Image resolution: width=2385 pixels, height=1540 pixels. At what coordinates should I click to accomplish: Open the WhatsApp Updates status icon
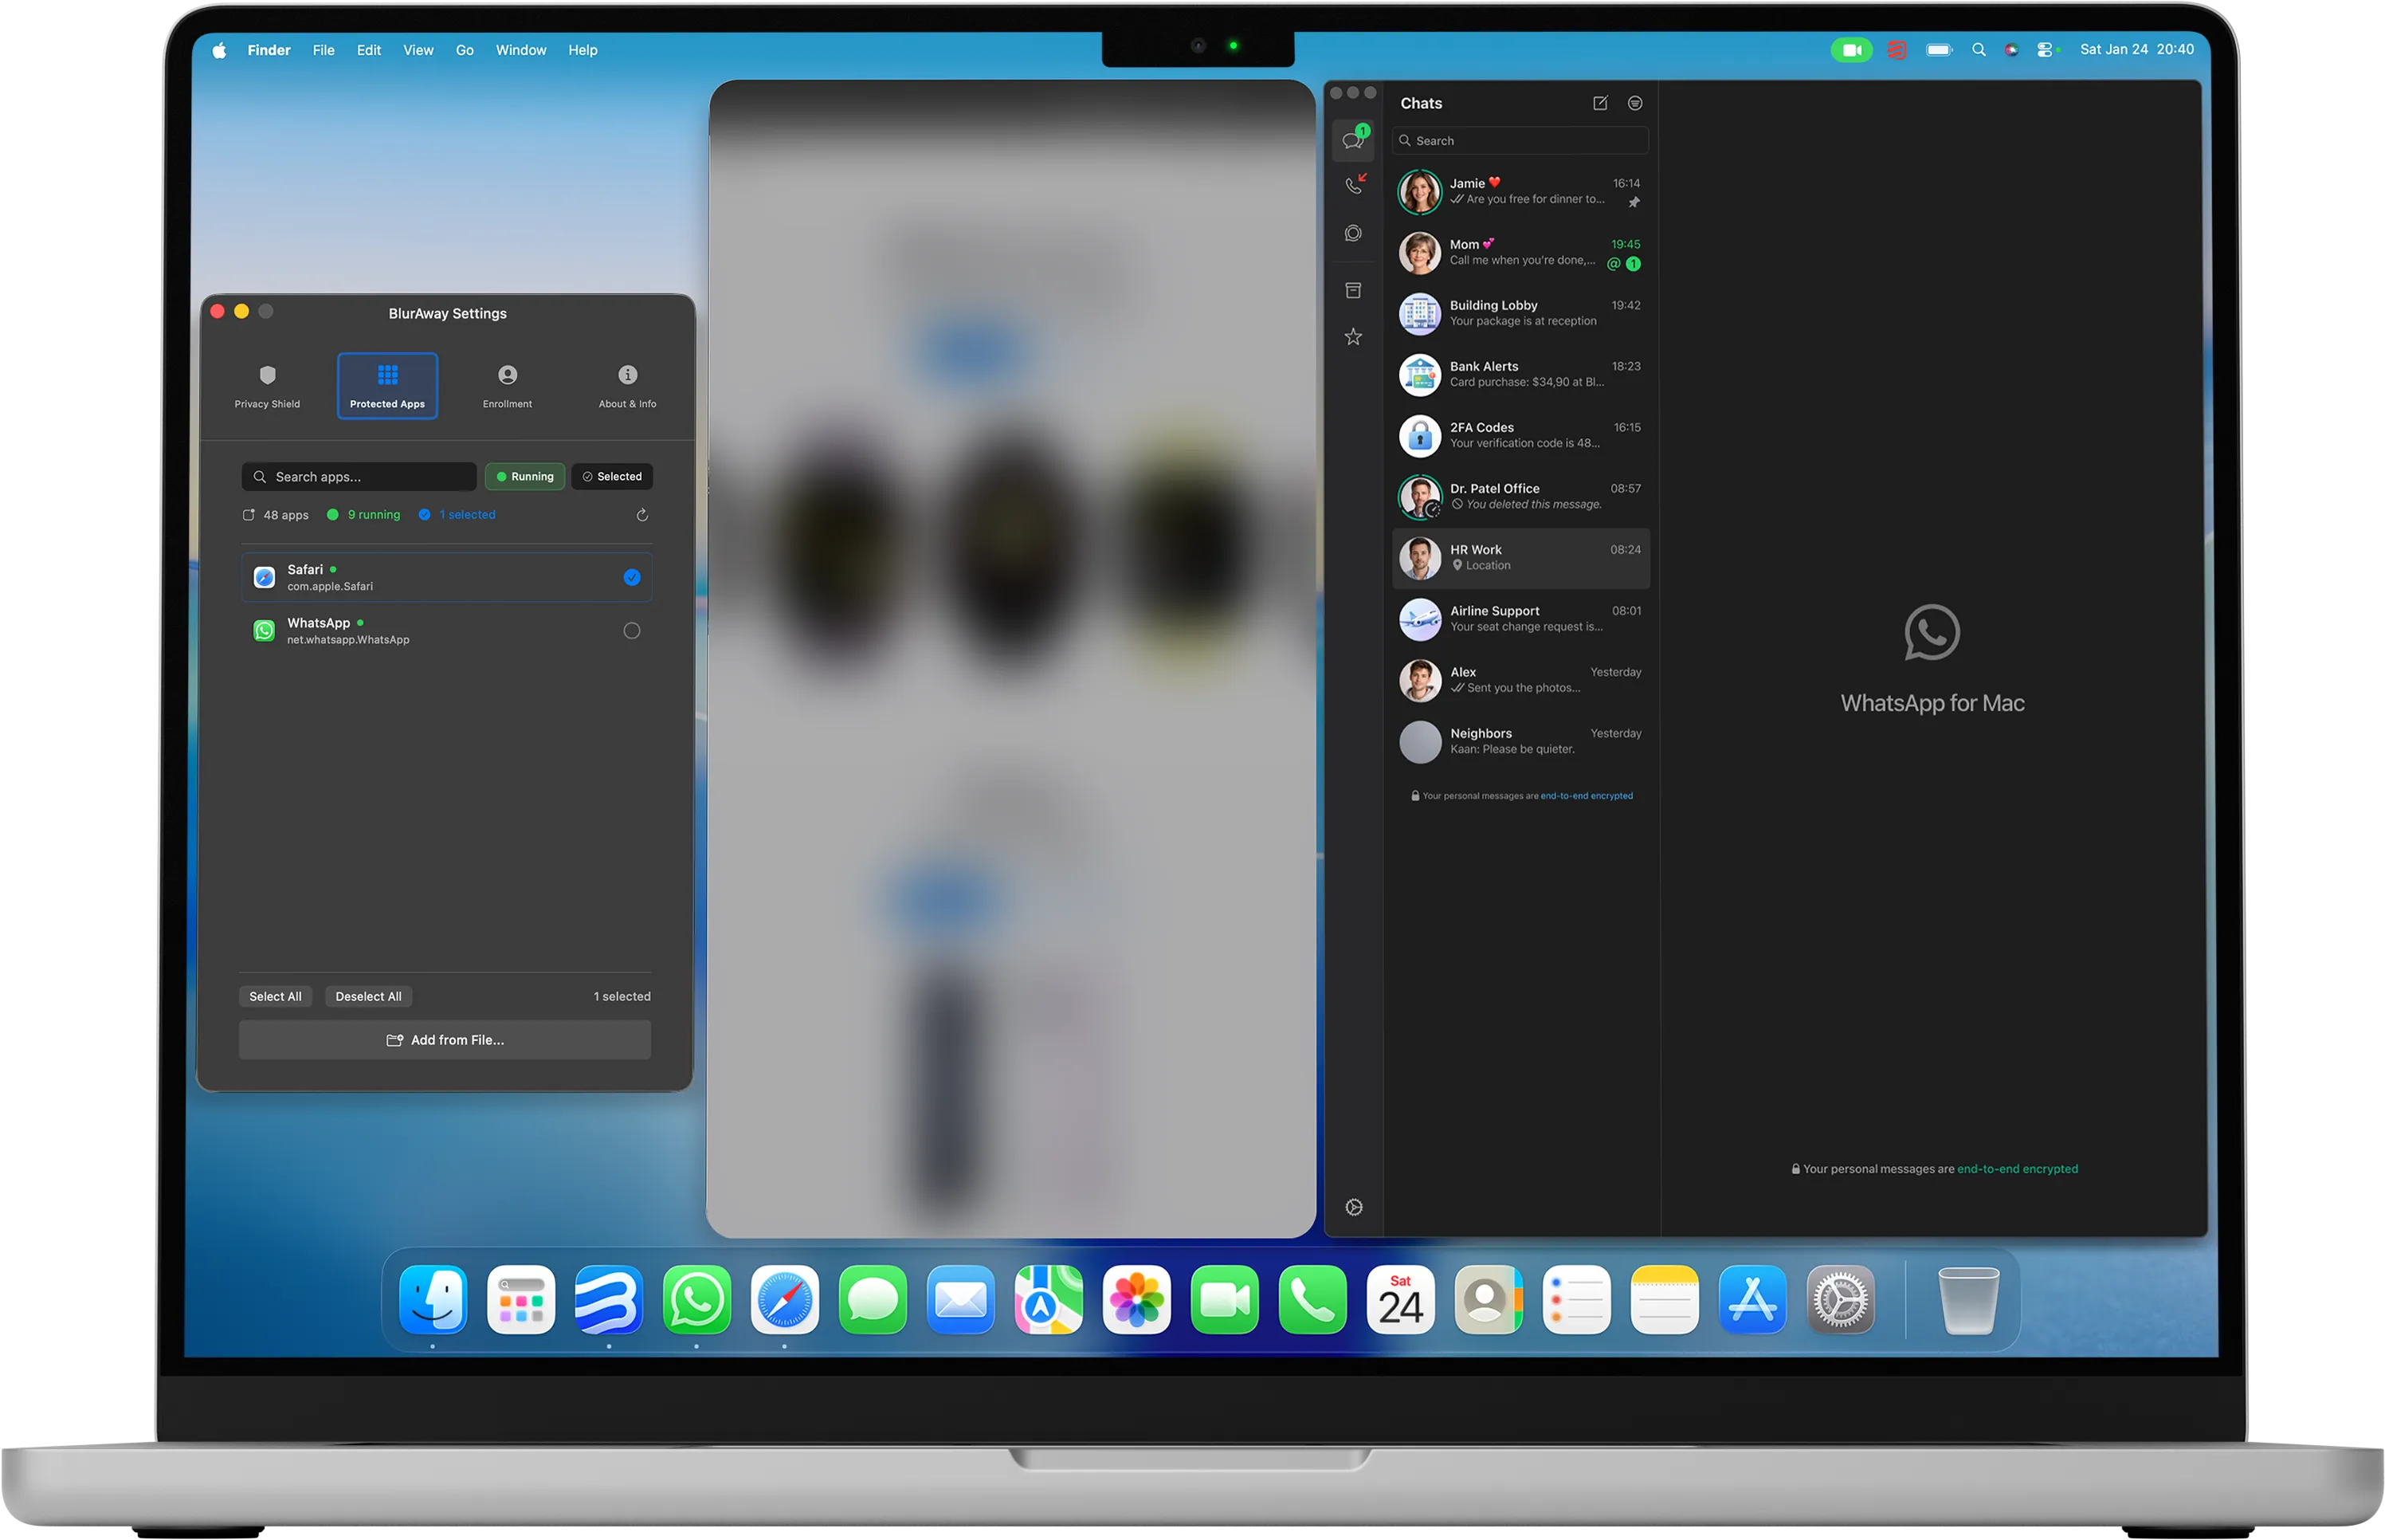pyautogui.click(x=1353, y=233)
